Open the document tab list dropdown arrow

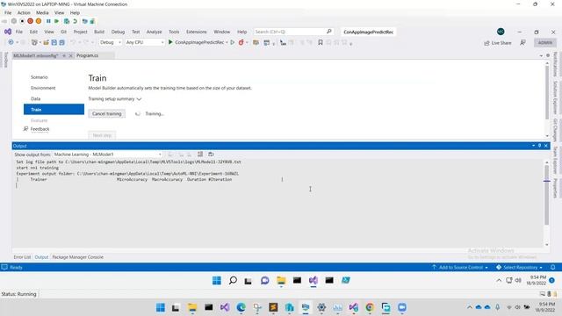[541, 55]
